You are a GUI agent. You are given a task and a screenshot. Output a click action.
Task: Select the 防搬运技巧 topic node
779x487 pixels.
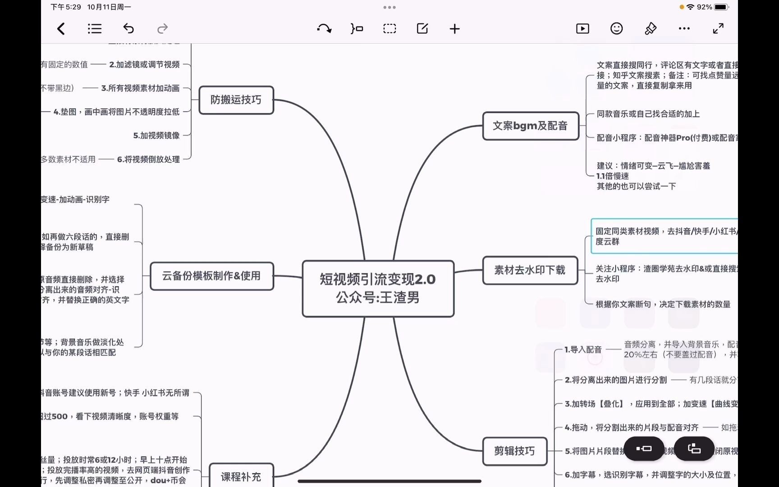point(236,100)
